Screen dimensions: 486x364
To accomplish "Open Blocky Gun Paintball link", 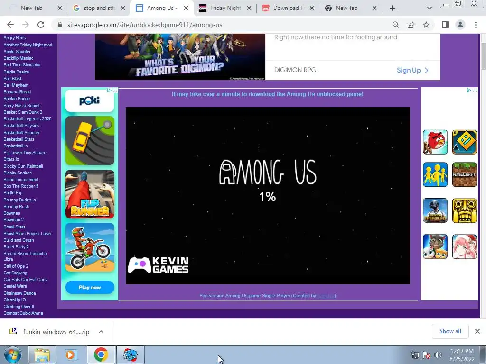I will (x=23, y=166).
